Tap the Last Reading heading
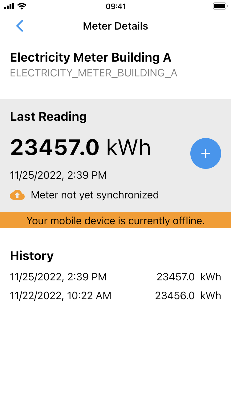 (48, 116)
